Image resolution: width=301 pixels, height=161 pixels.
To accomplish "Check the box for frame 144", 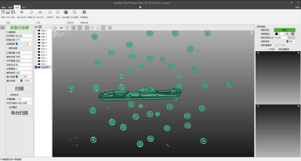I will (36, 31).
